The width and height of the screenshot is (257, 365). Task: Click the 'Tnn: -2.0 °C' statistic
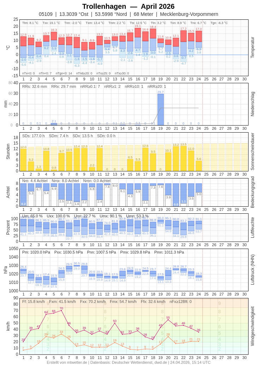pyautogui.click(x=73, y=23)
